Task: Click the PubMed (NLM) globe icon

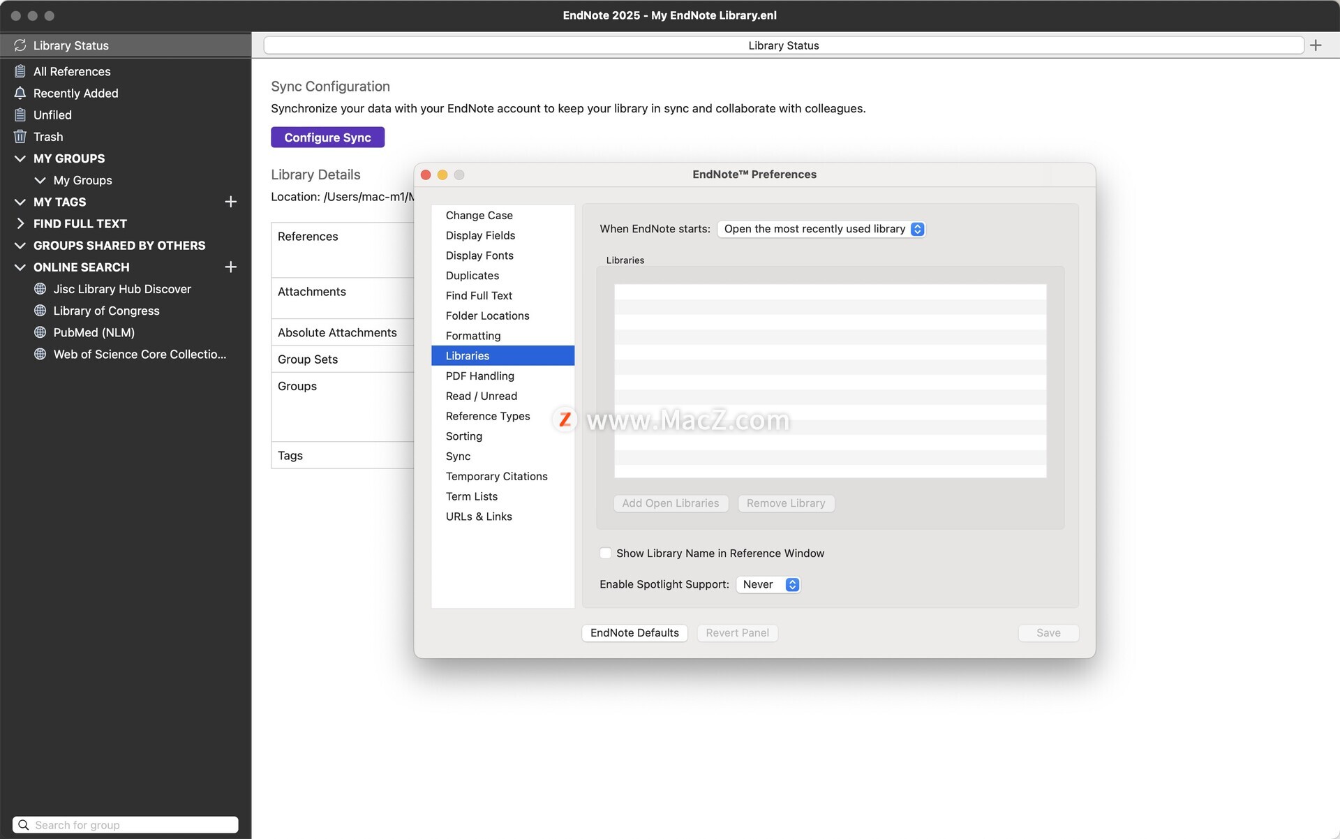Action: [x=40, y=332]
